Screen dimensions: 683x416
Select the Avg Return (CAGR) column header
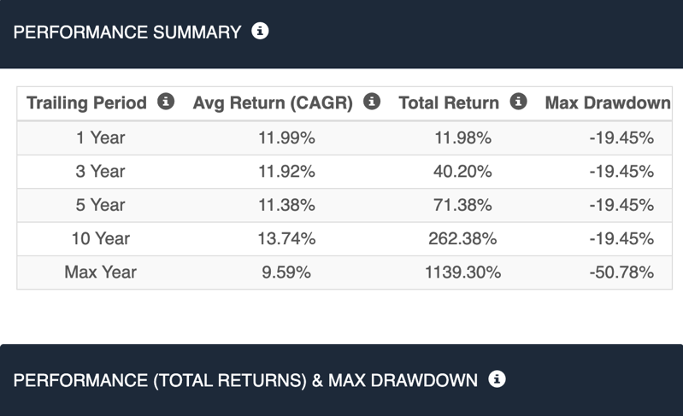[273, 103]
